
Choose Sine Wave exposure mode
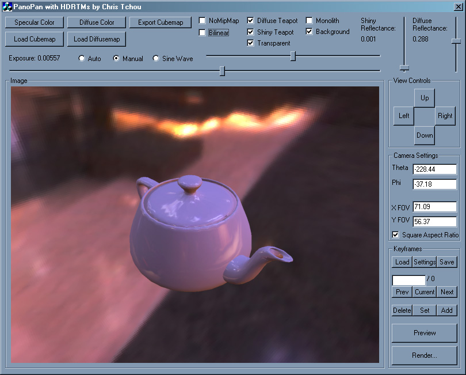(x=156, y=59)
